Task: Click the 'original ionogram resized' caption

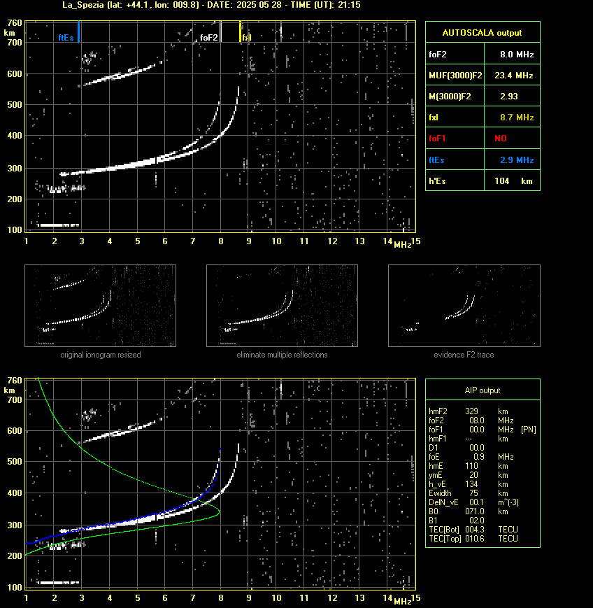Action: pyautogui.click(x=101, y=355)
